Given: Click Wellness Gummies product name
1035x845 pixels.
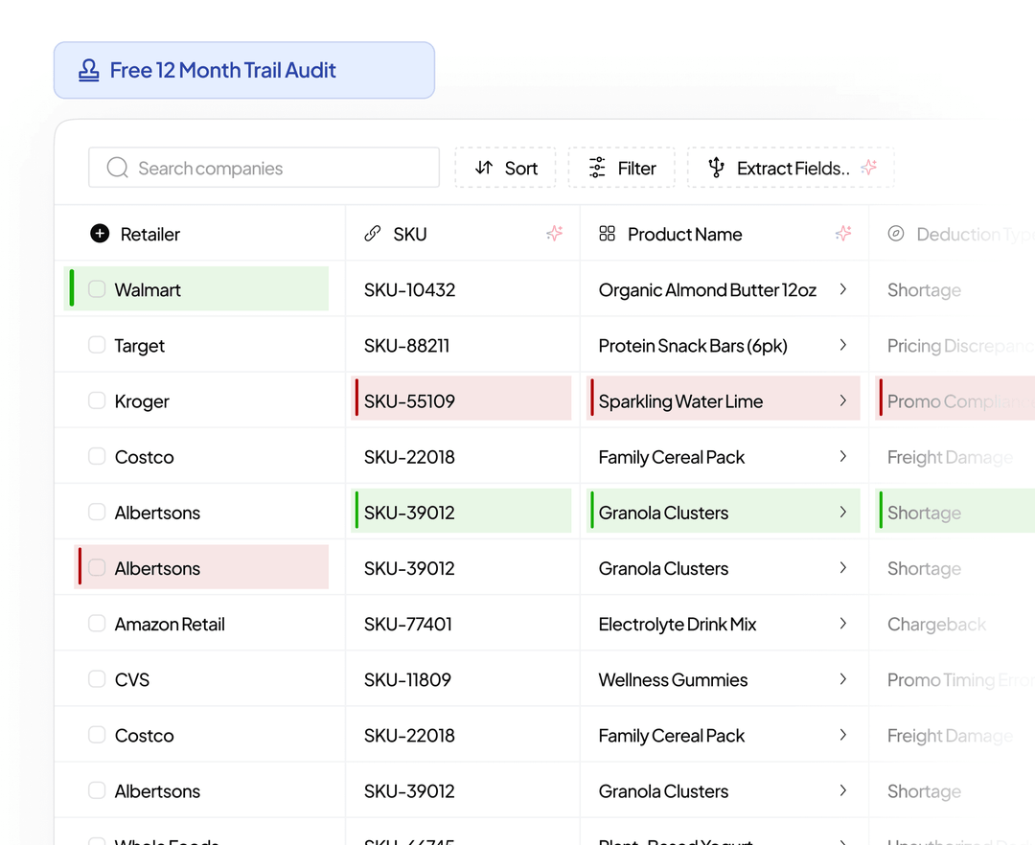Looking at the screenshot, I should [x=674, y=679].
